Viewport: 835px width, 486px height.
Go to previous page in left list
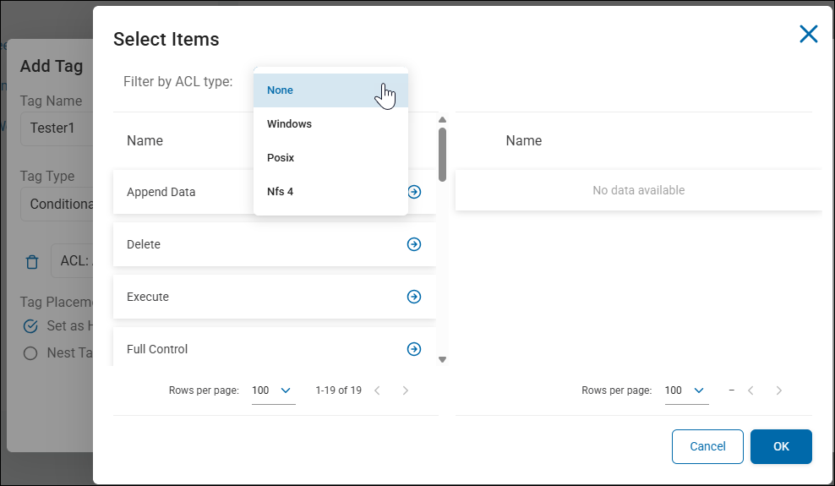pyautogui.click(x=377, y=390)
